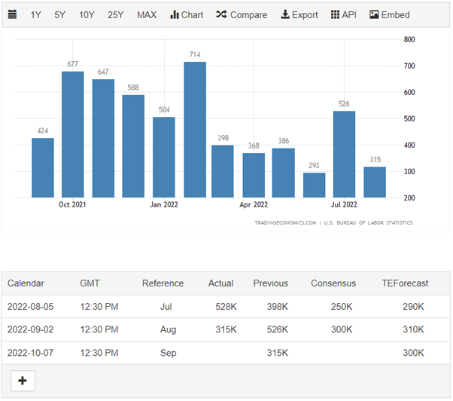Select the MAX time range
Screen dimensions: 453x401
[147, 14]
